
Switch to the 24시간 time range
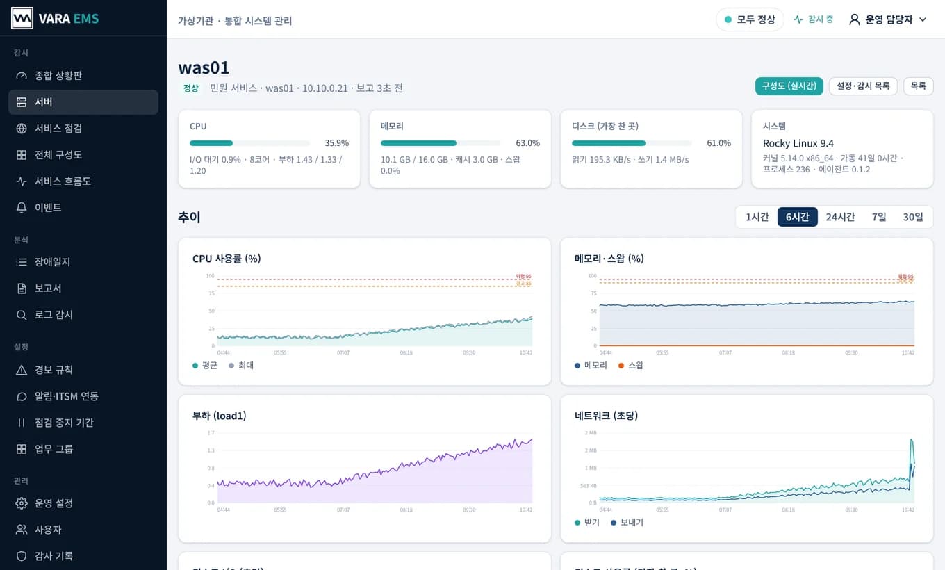pyautogui.click(x=840, y=217)
